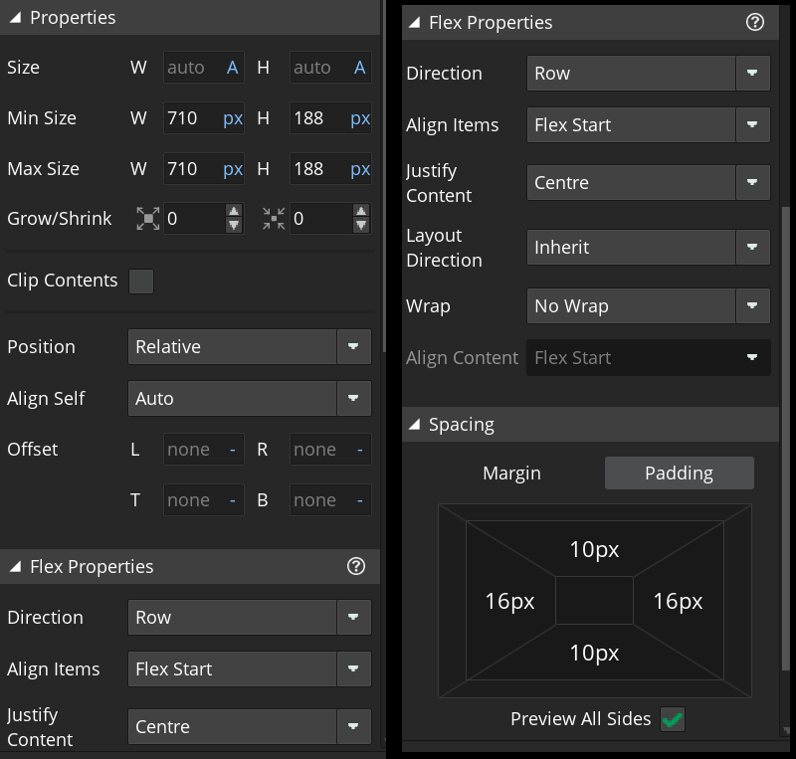Toggle the Preview All Sides checkbox

pyautogui.click(x=673, y=719)
